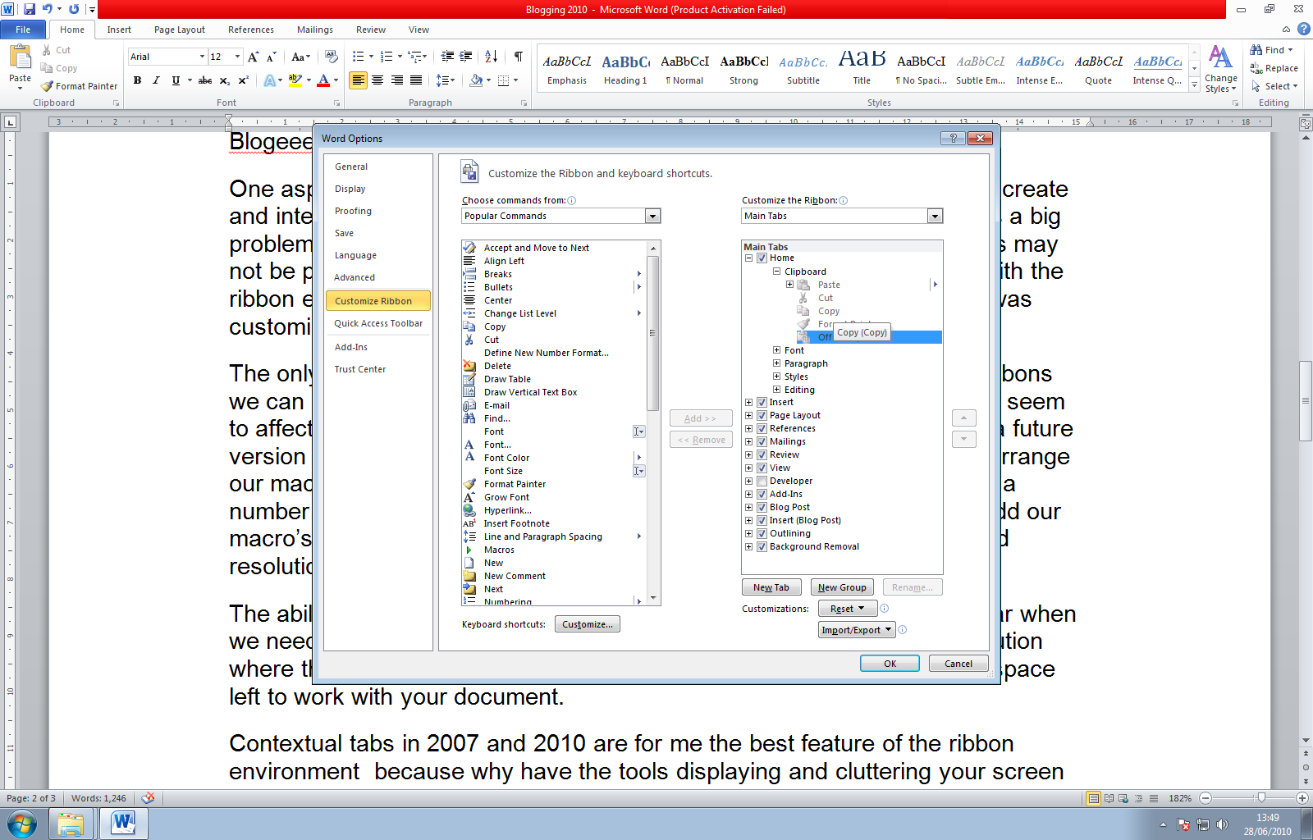The image size is (1313, 840).
Task: Toggle the References tab checkbox
Action: tap(762, 428)
